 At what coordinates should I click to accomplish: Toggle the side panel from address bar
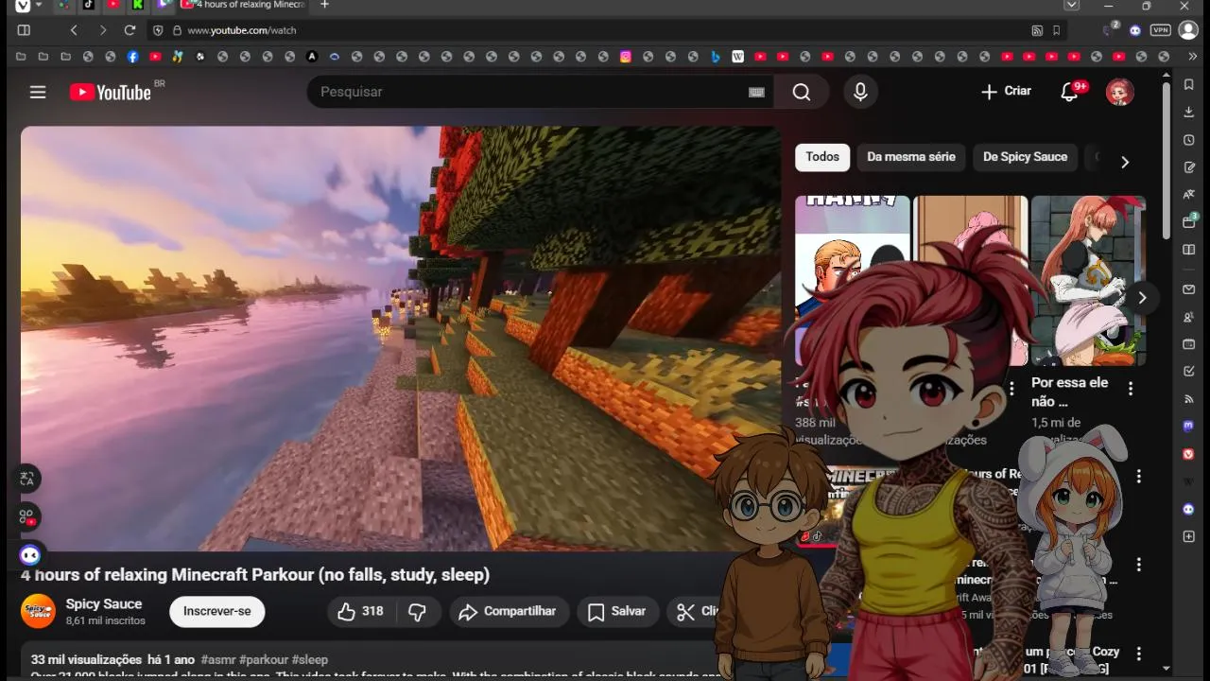[25, 30]
